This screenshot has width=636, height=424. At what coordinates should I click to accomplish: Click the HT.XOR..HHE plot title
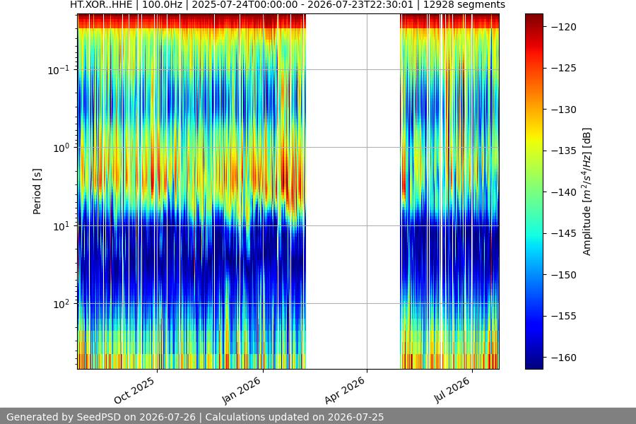[288, 5]
